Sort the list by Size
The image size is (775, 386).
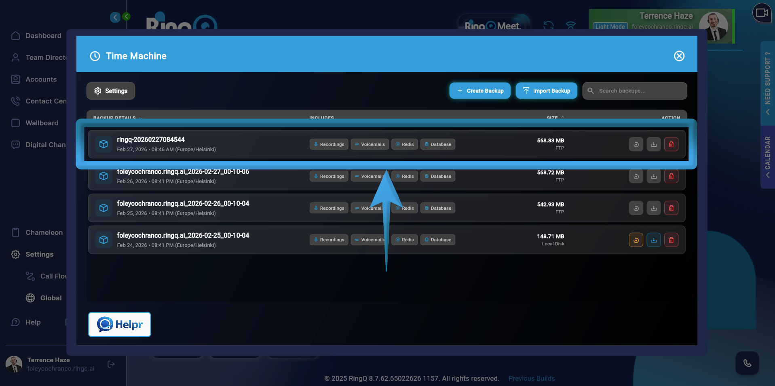(552, 118)
